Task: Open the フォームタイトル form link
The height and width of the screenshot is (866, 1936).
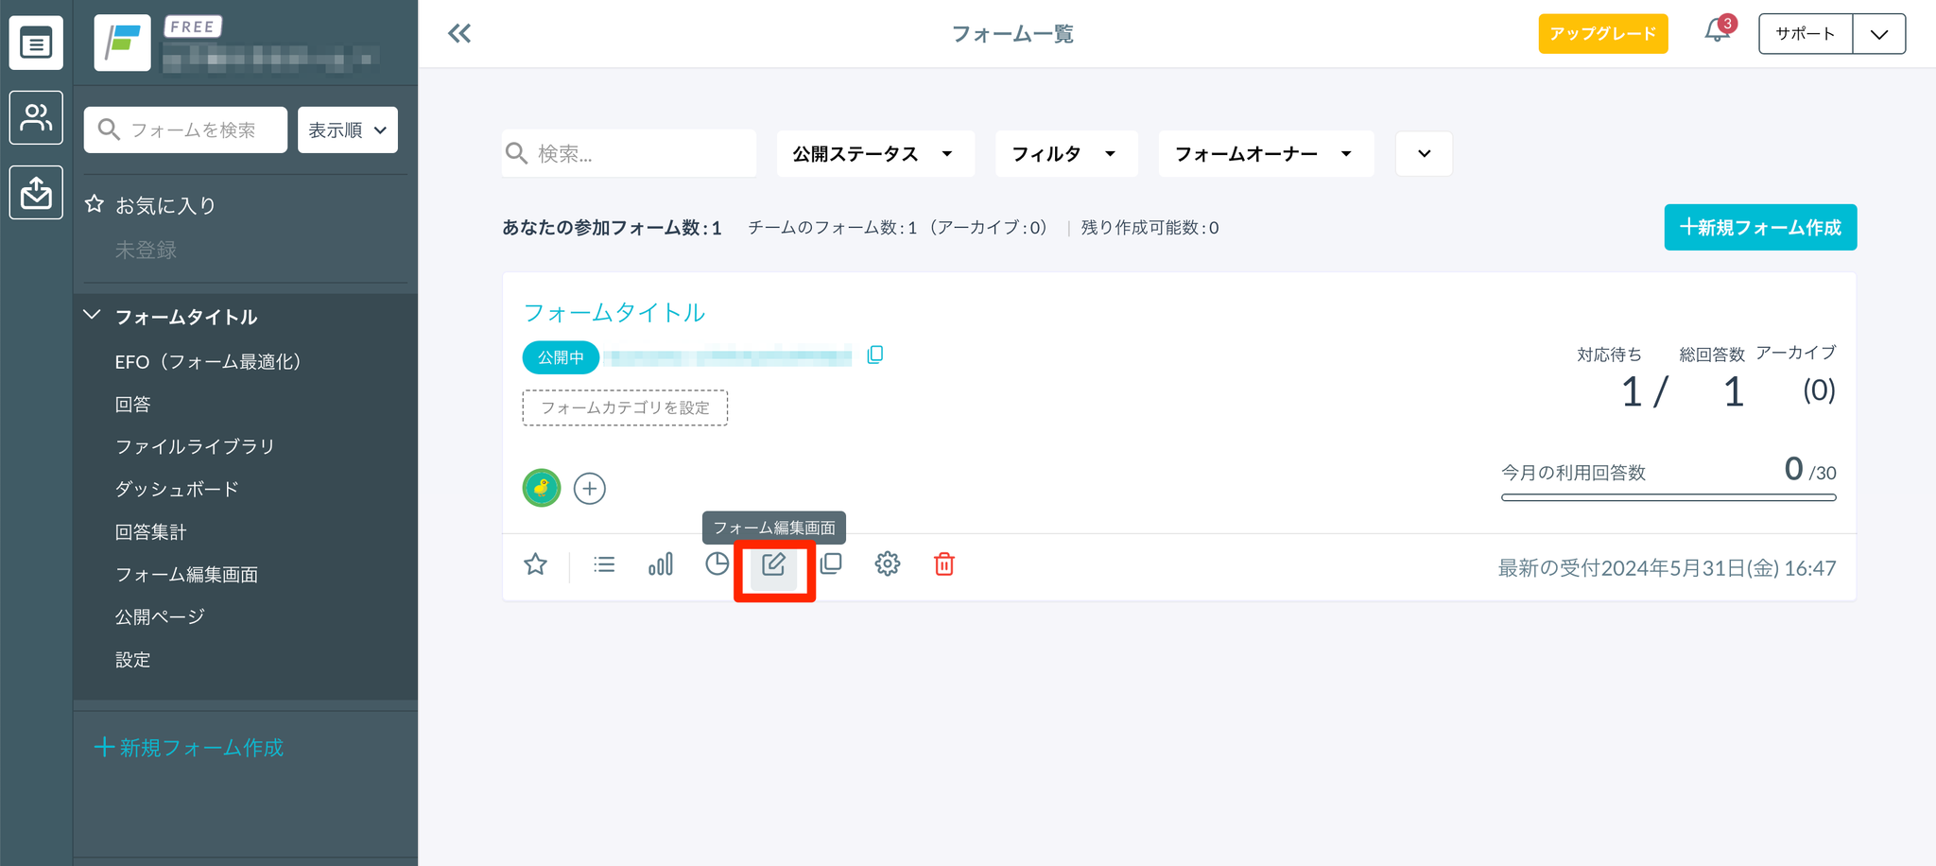Action: 614,313
